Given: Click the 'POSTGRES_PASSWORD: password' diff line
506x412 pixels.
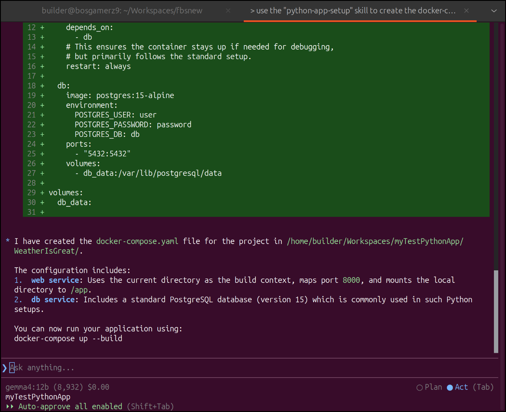Looking at the screenshot, I should click(x=133, y=124).
